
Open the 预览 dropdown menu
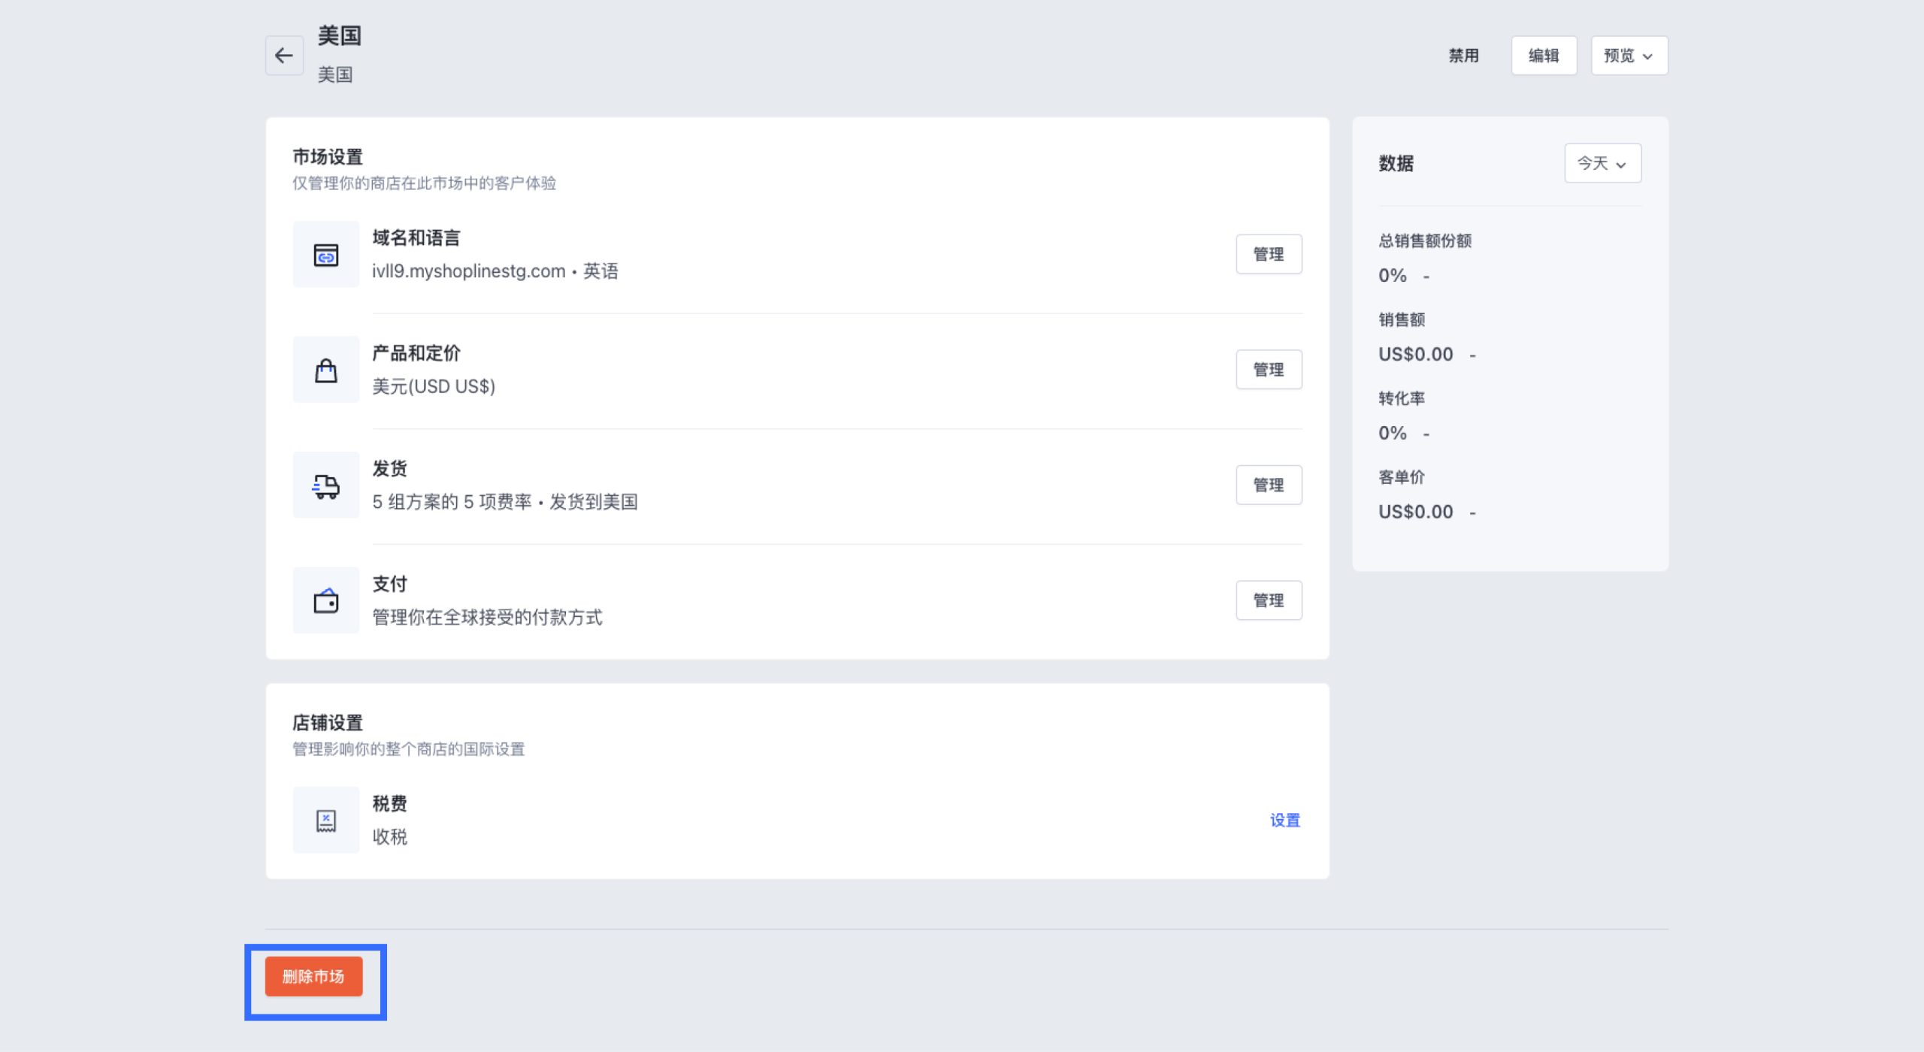(1629, 56)
